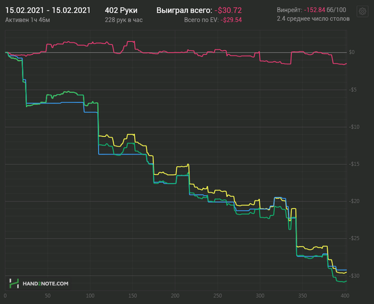This screenshot has height=304, width=374.
Task: Click the 200 tick on the x-axis
Action: coord(175,295)
